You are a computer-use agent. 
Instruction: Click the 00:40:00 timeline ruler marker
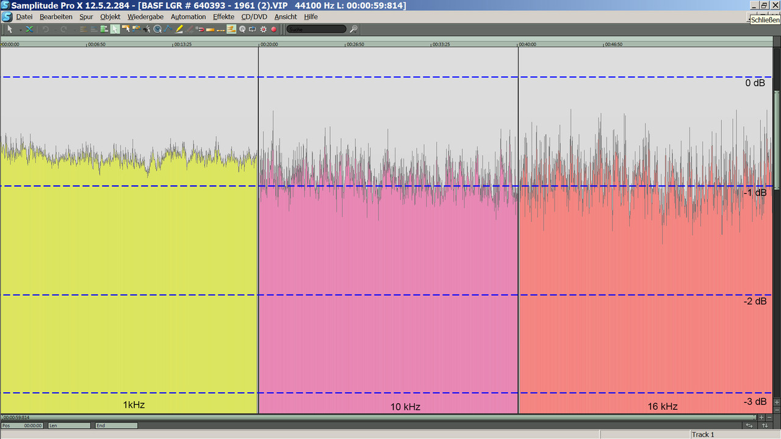click(527, 44)
